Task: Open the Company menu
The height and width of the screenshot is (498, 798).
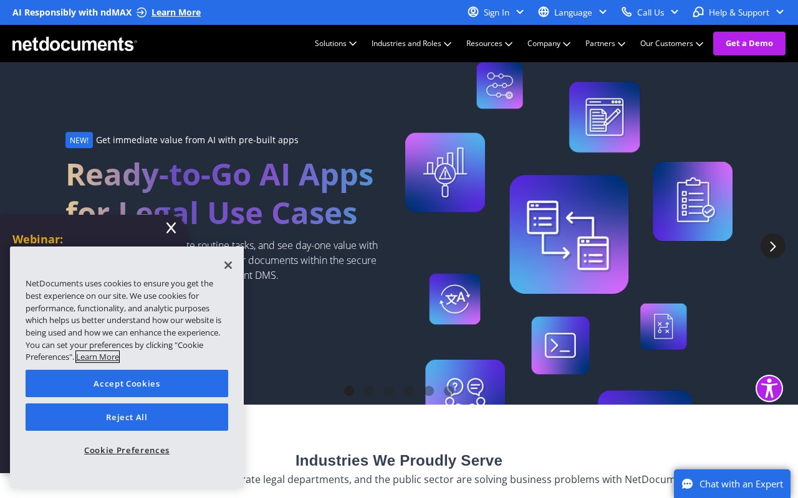Action: (x=549, y=44)
